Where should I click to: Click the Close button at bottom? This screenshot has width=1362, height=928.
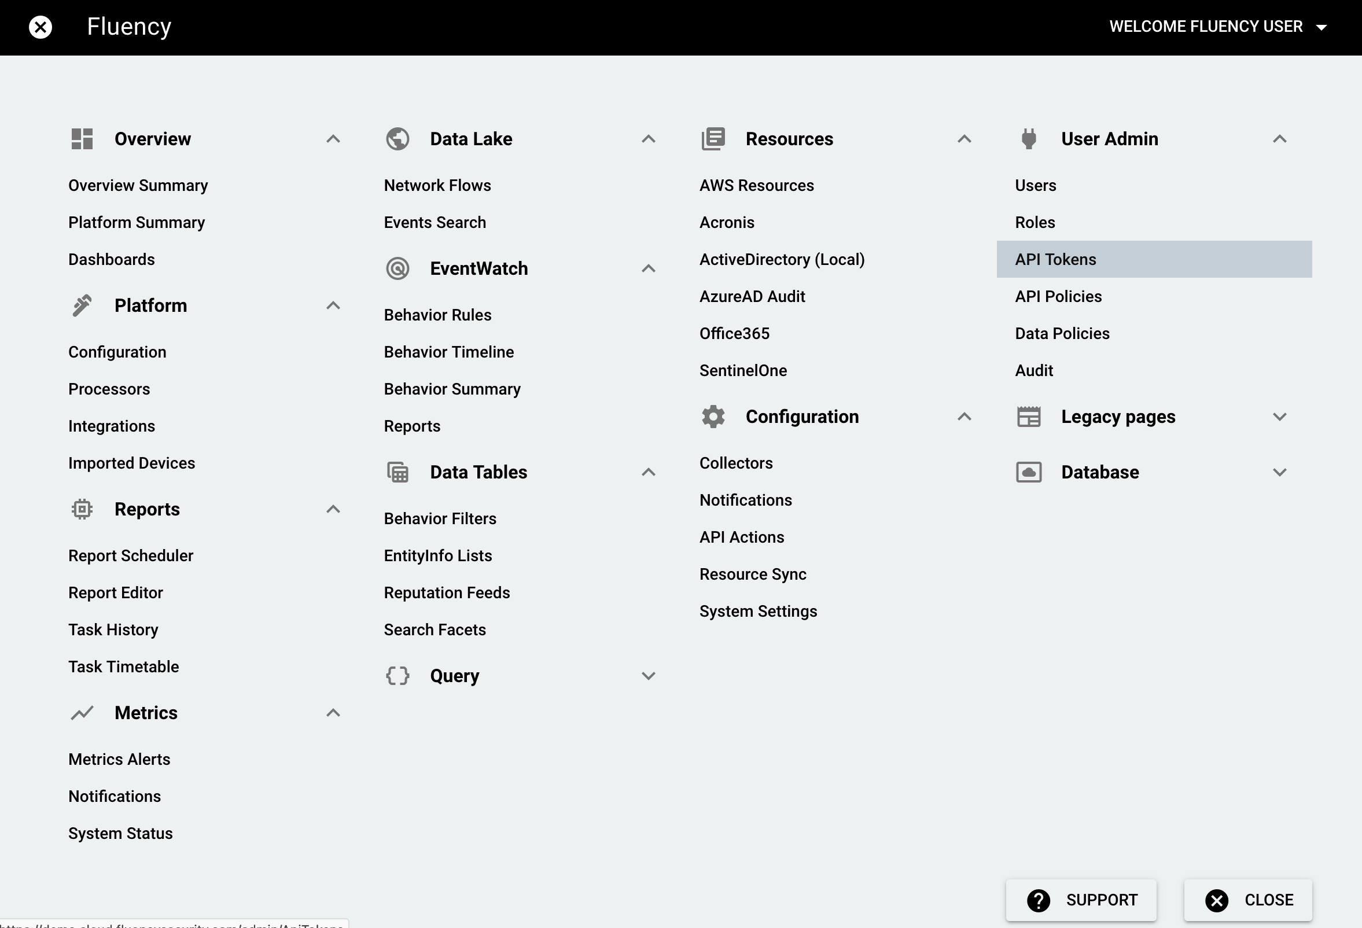coord(1247,900)
